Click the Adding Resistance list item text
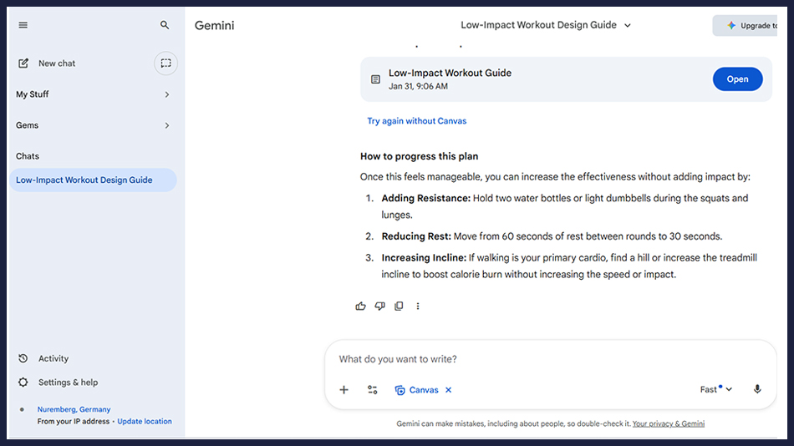The height and width of the screenshot is (446, 794). click(565, 206)
